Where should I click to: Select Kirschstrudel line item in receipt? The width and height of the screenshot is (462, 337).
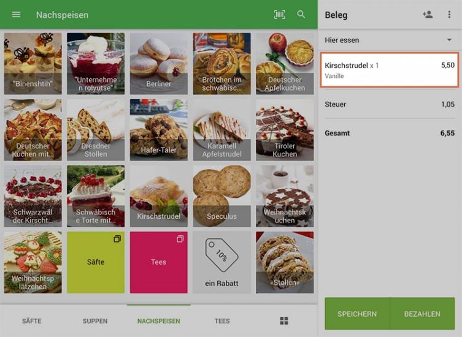pos(390,70)
